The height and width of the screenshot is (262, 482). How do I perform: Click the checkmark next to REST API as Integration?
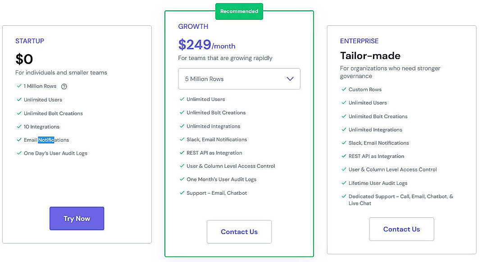[x=182, y=153]
